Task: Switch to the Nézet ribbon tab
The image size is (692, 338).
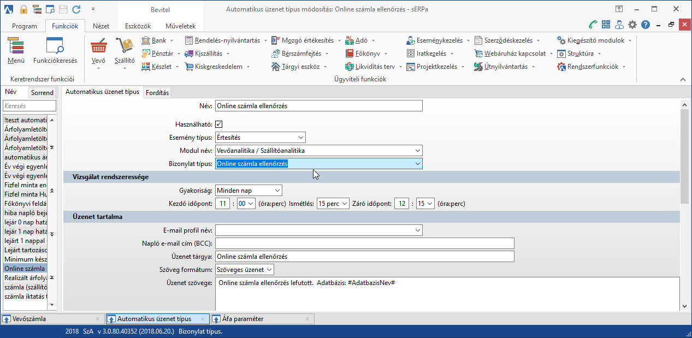Action: point(101,26)
